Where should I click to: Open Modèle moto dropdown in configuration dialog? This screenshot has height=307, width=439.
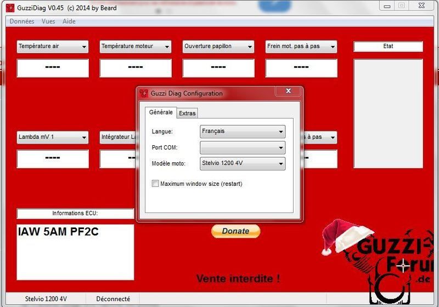243,163
